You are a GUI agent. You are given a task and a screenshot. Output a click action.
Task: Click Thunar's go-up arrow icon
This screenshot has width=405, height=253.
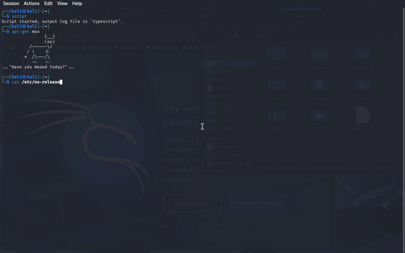226,36
